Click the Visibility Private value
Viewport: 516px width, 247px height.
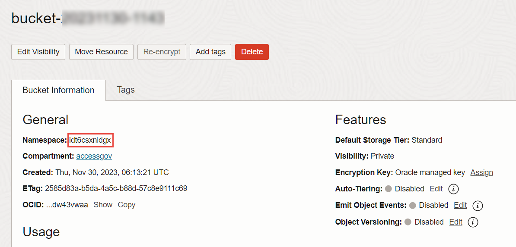(x=382, y=156)
